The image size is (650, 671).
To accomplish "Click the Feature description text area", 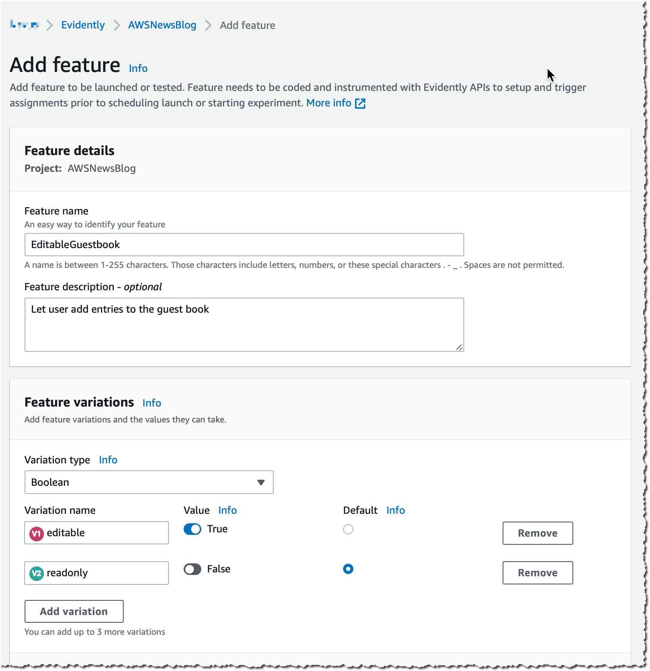I will [x=244, y=325].
